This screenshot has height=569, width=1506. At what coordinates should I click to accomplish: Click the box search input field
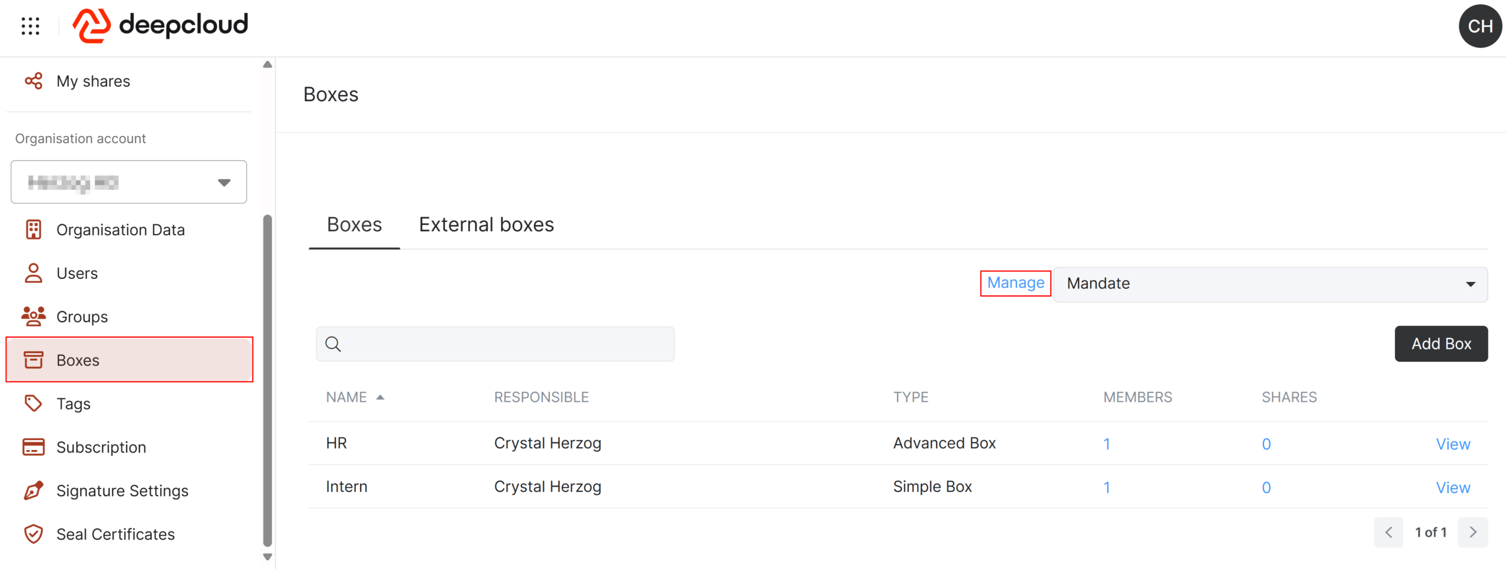(x=495, y=344)
